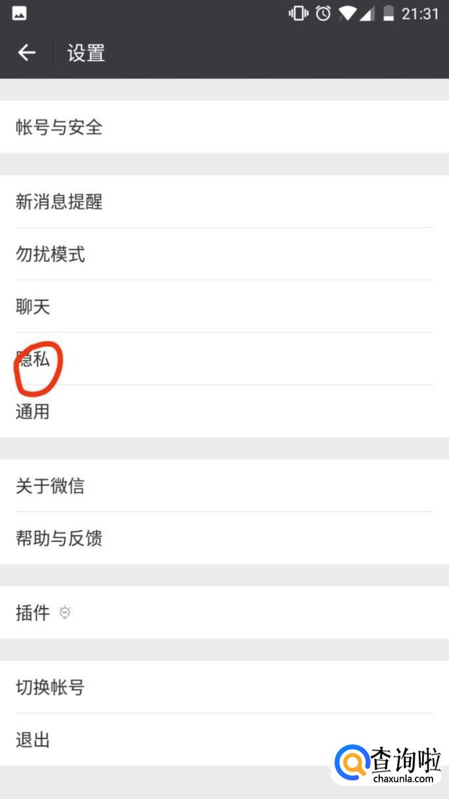Tap the picture notification icon
This screenshot has height=799, width=449.
[19, 13]
